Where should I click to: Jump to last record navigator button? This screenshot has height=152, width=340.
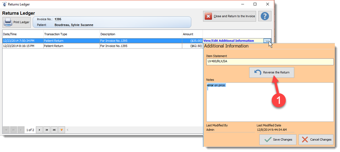pos(54,130)
